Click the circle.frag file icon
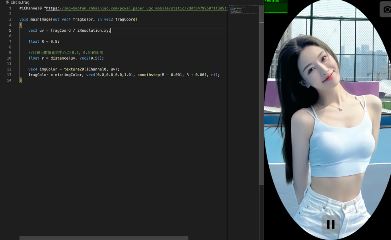This screenshot has height=240, width=391. [8, 3]
